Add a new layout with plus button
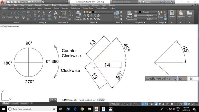The image size is (199, 112). (31, 103)
